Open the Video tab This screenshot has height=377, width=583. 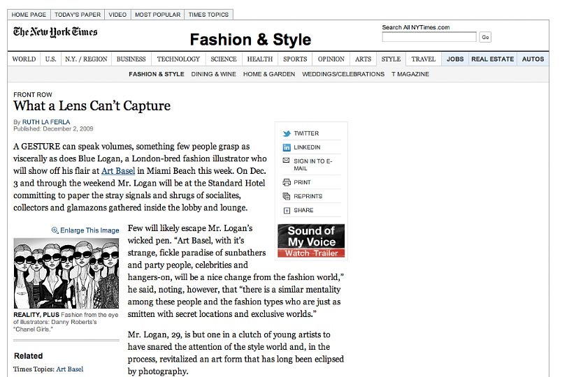pos(117,15)
